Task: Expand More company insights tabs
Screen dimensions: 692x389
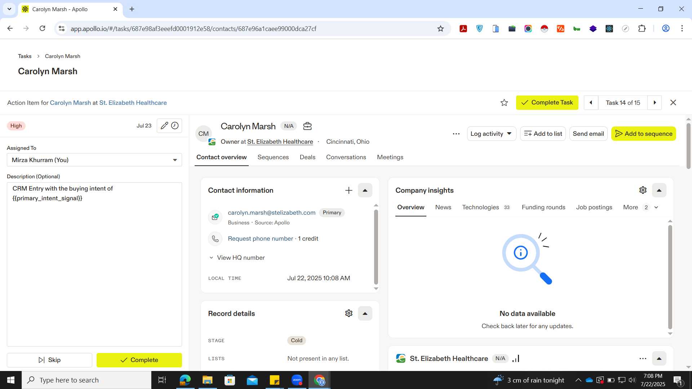Action: 641,207
